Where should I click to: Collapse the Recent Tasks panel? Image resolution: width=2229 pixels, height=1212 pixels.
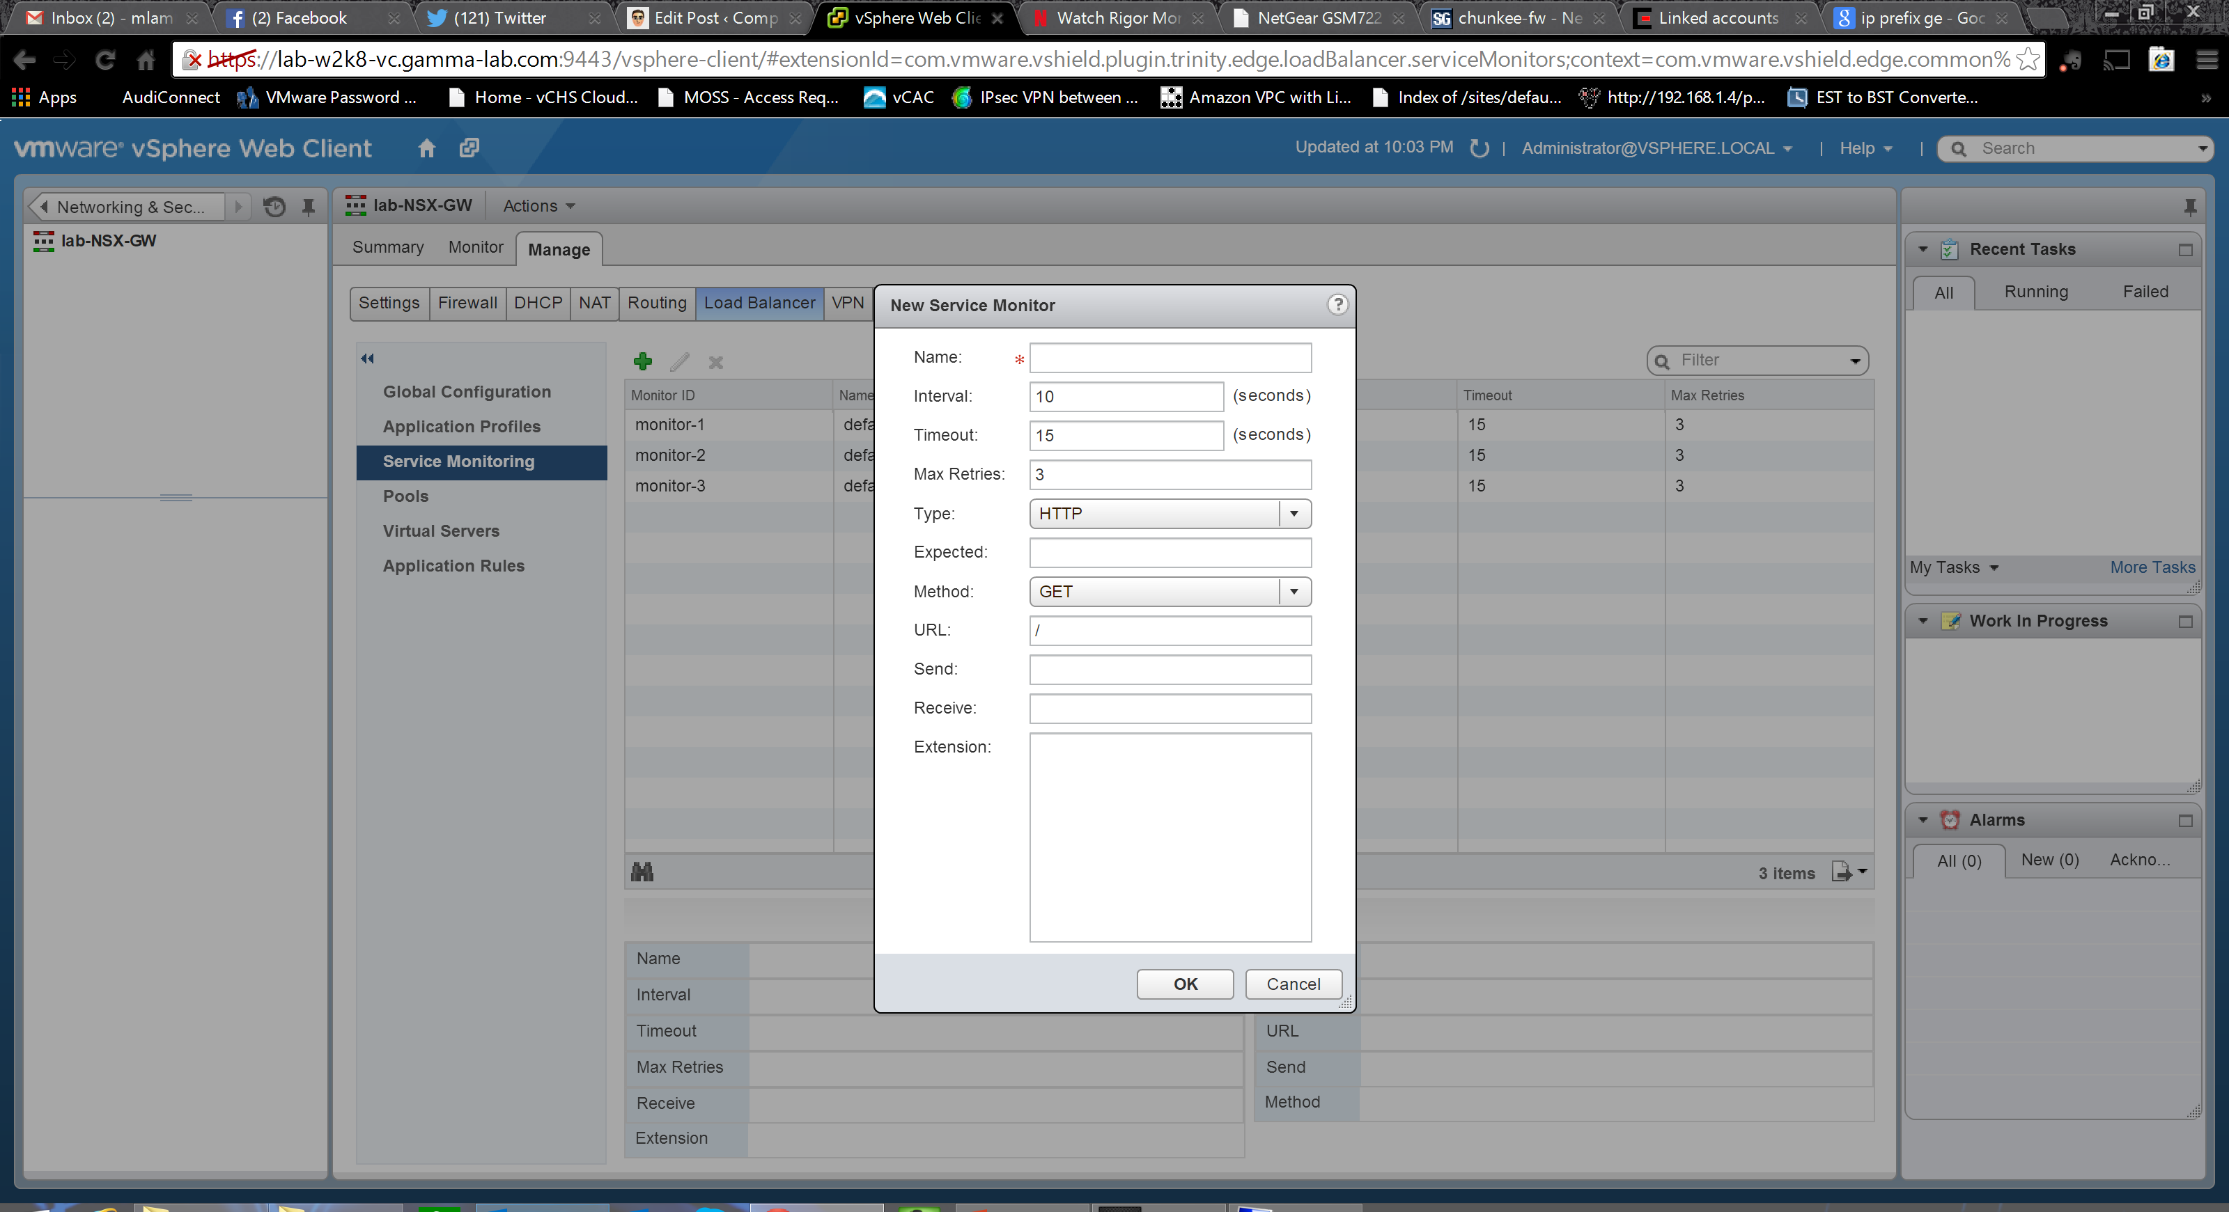1923,250
